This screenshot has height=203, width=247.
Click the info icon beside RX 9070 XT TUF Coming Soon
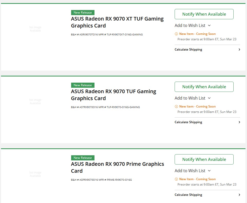176,34
